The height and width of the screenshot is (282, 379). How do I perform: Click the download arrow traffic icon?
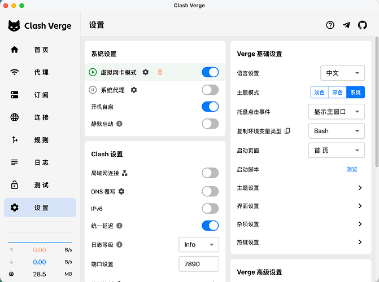(11, 262)
